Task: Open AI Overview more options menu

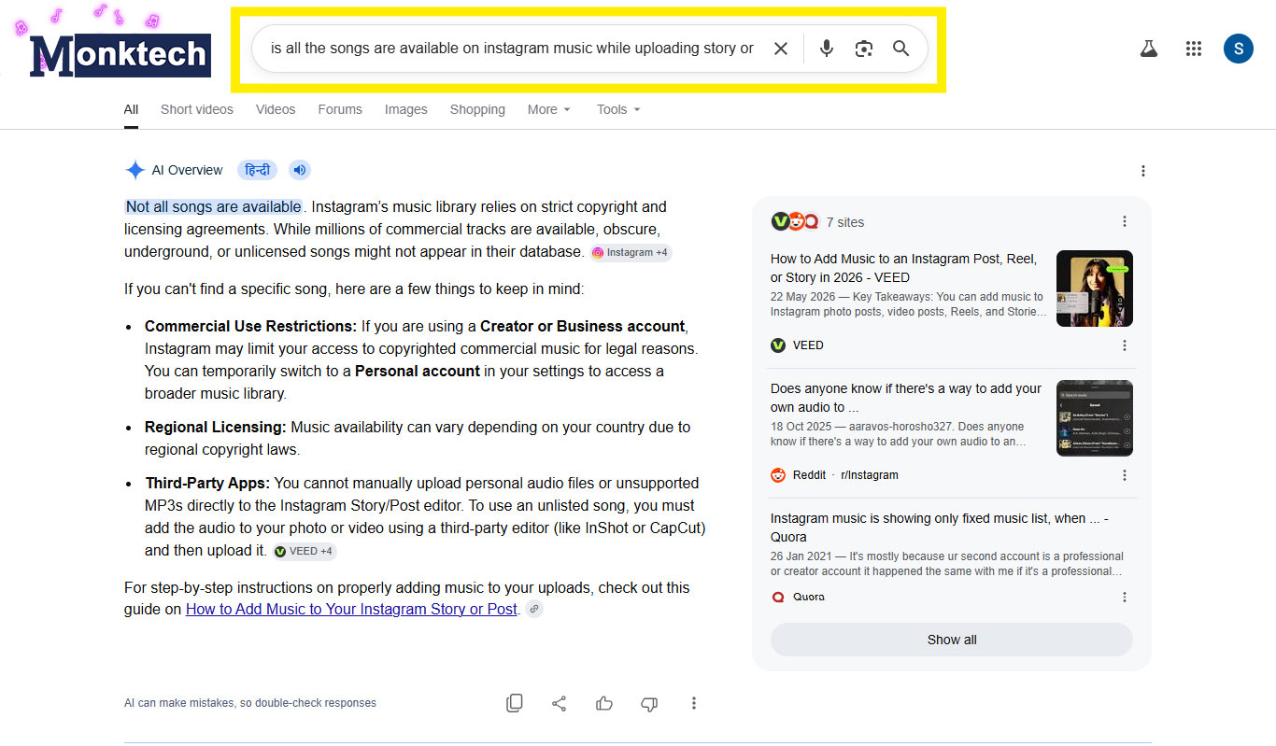Action: (1143, 171)
